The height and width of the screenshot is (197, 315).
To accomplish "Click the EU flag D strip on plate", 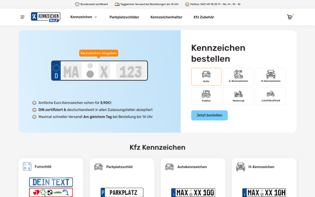I will point(56,70).
